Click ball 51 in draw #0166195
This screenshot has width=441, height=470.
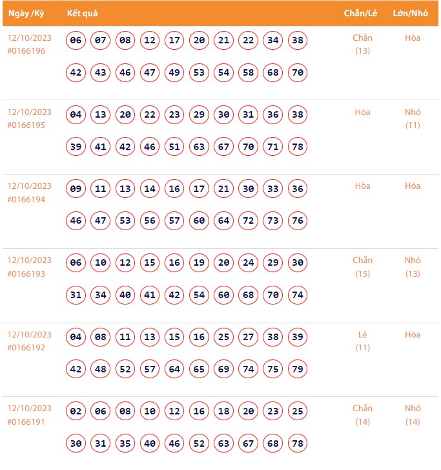point(174,147)
